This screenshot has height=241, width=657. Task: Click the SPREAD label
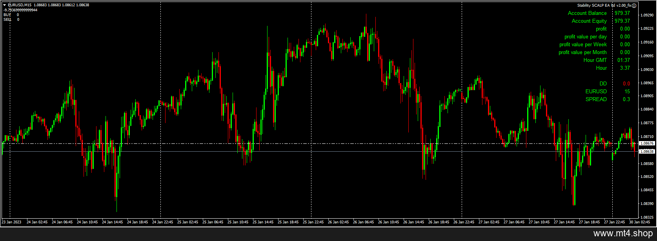point(596,99)
